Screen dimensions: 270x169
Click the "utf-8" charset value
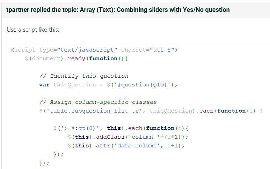point(162,50)
